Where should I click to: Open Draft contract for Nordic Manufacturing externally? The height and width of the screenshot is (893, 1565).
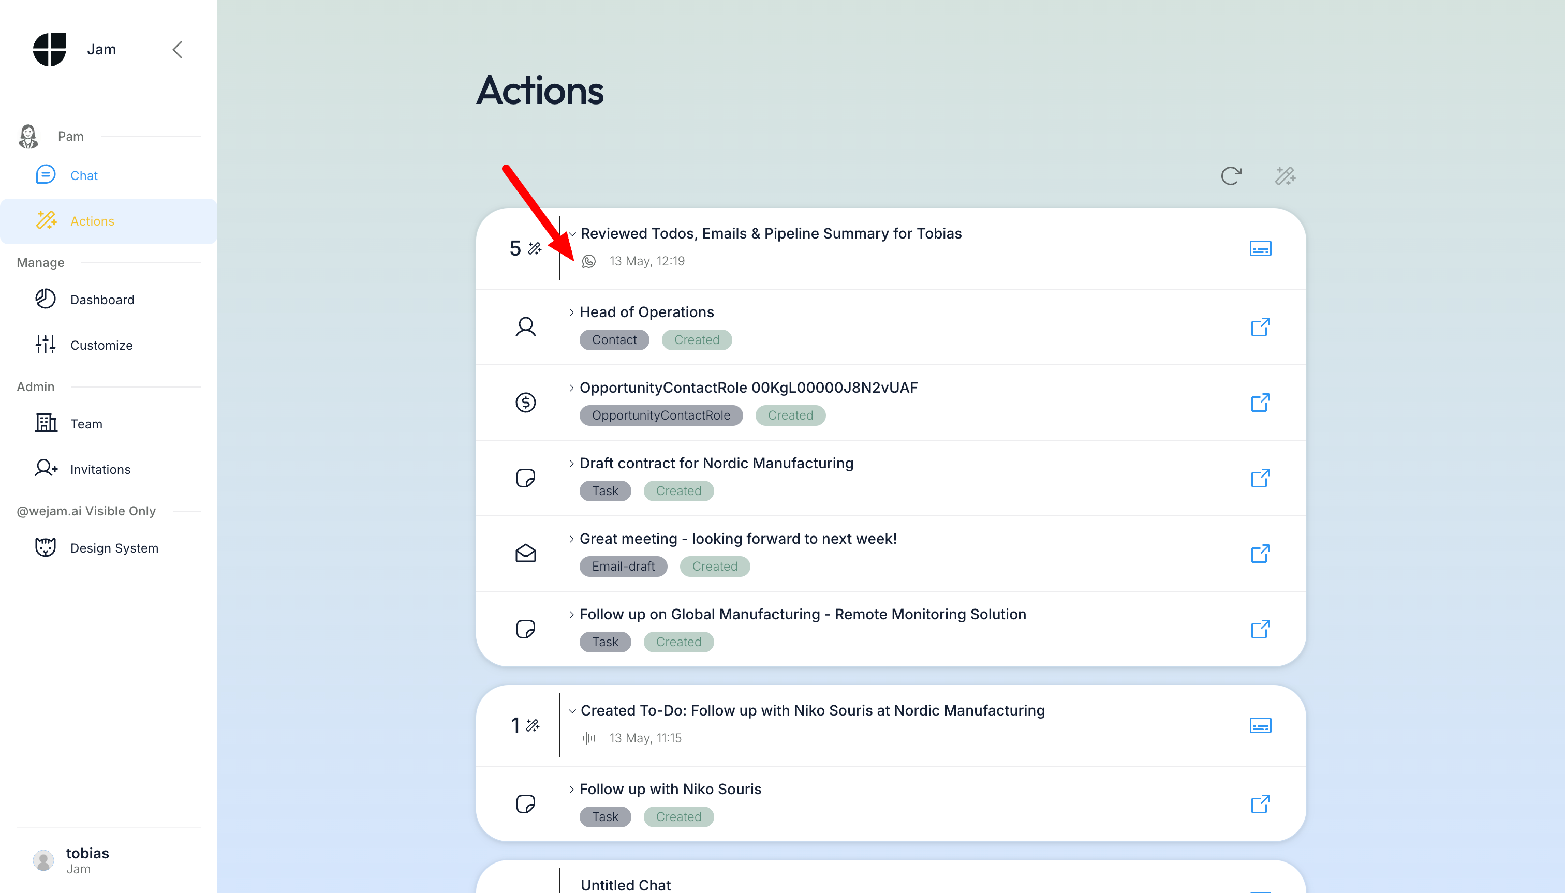tap(1260, 478)
